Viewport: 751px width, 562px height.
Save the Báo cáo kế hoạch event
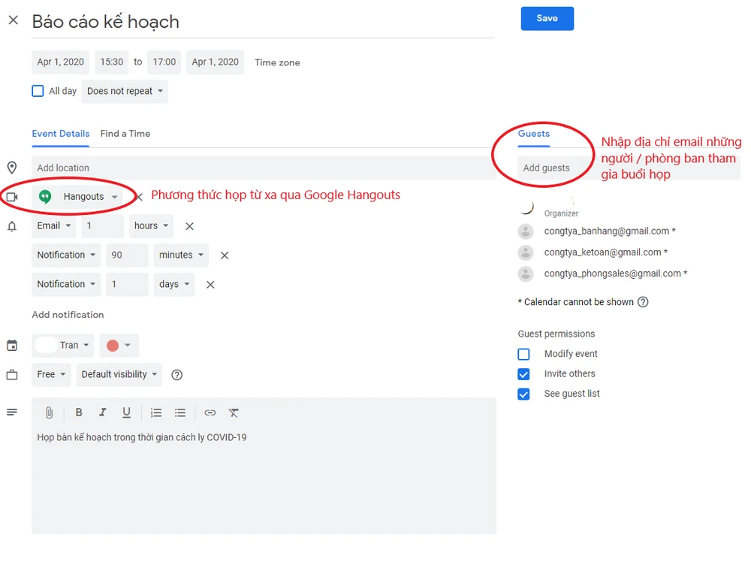[x=547, y=19]
